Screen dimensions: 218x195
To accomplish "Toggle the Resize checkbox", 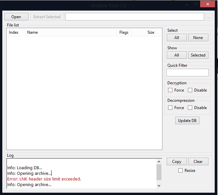I will [180, 171].
